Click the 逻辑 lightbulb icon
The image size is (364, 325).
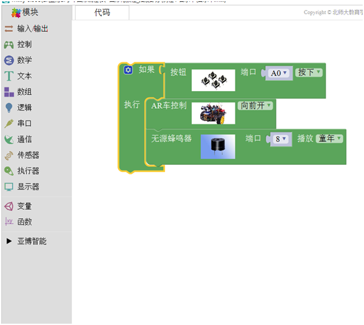tap(9, 107)
